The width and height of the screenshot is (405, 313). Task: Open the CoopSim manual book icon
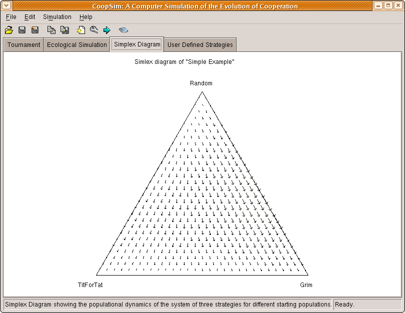click(123, 29)
